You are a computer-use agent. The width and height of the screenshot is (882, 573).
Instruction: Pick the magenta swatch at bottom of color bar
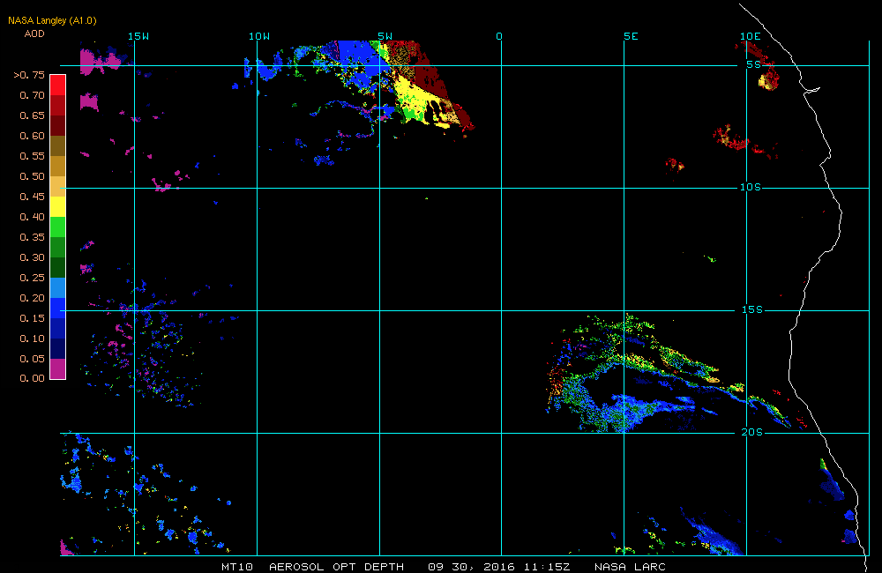click(58, 368)
